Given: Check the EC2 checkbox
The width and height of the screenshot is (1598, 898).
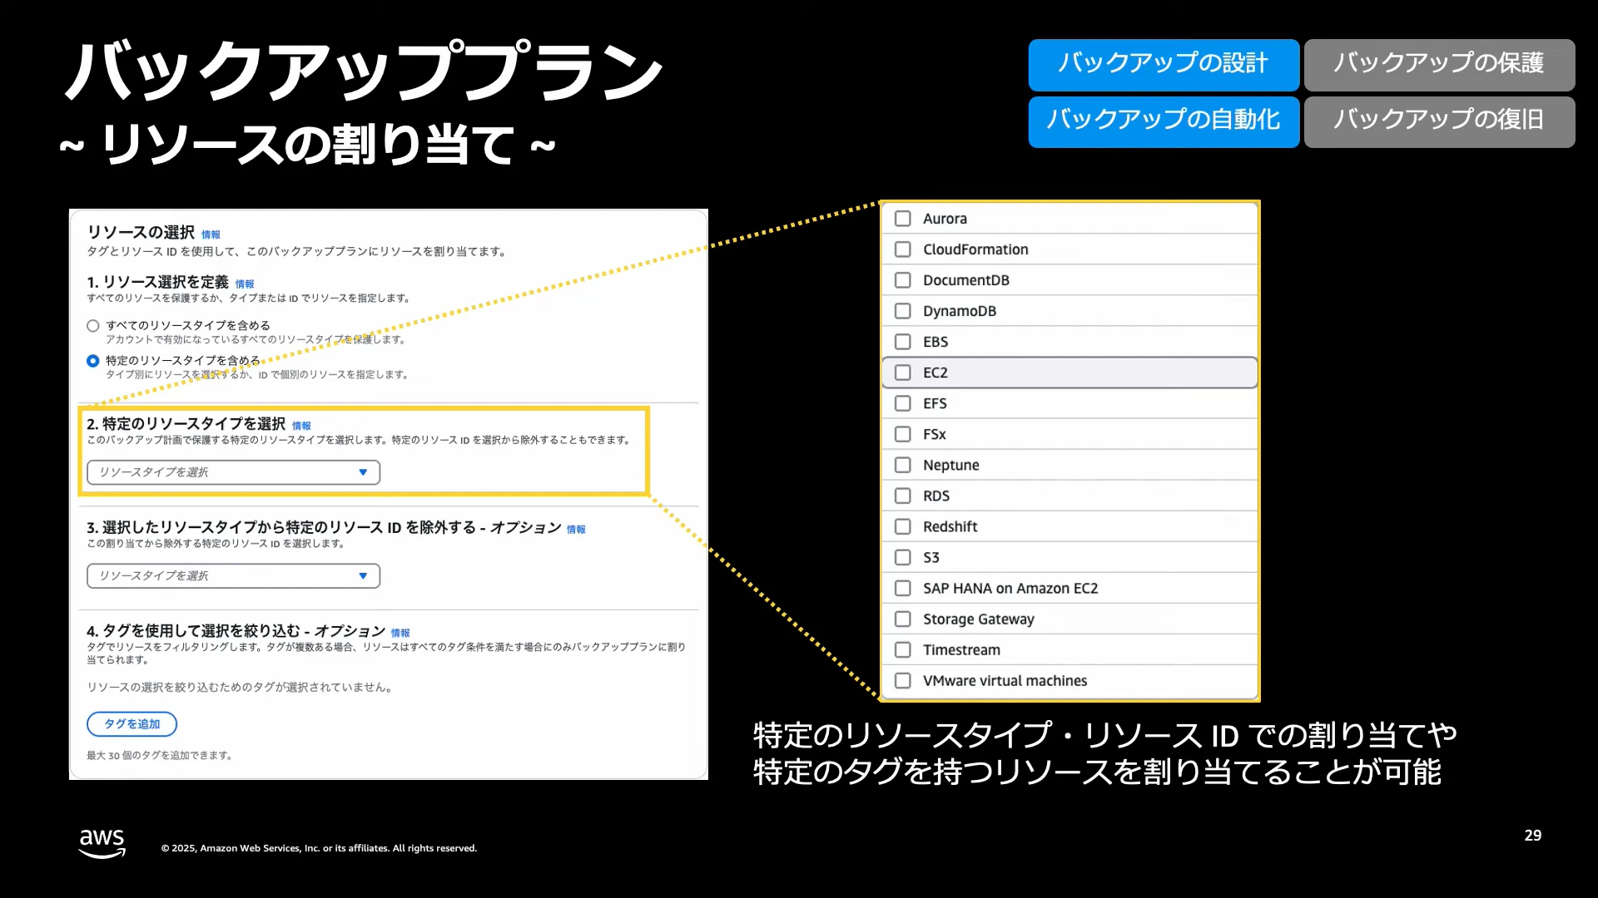Looking at the screenshot, I should coord(902,373).
